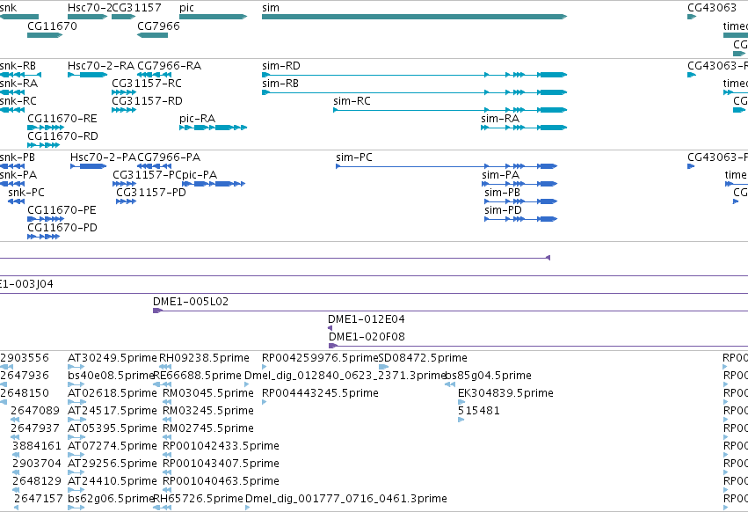Select the DME1-012E04 arrow marker

click(330, 328)
